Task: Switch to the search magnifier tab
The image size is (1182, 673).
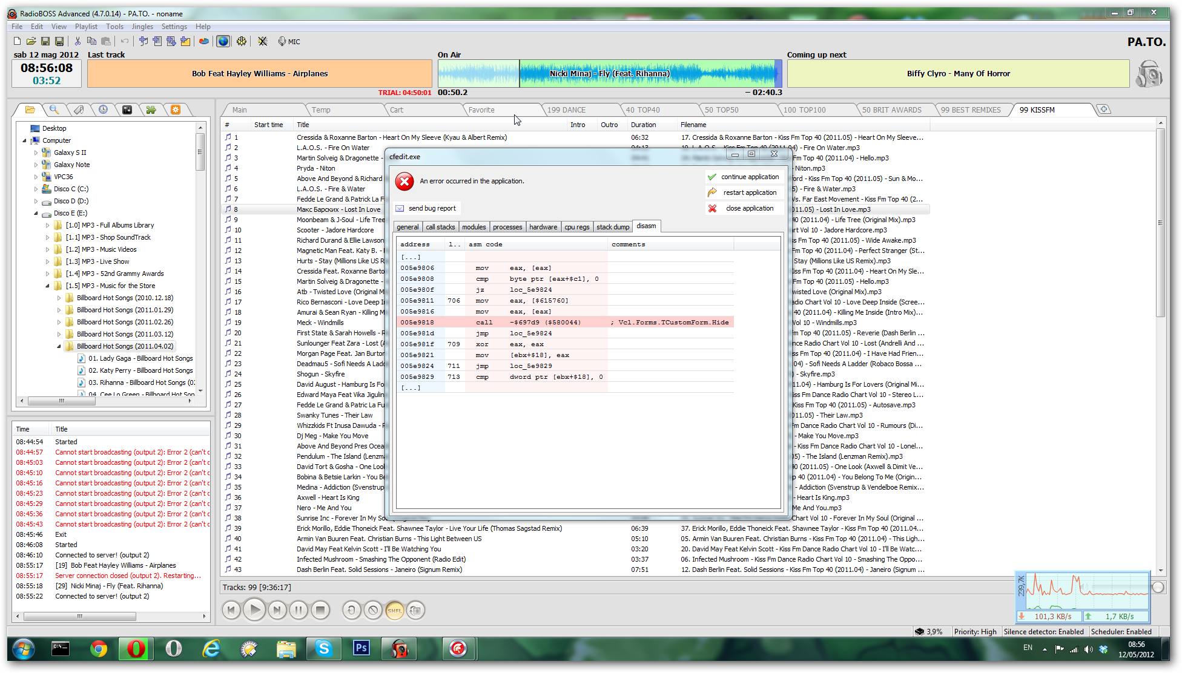Action: (54, 110)
